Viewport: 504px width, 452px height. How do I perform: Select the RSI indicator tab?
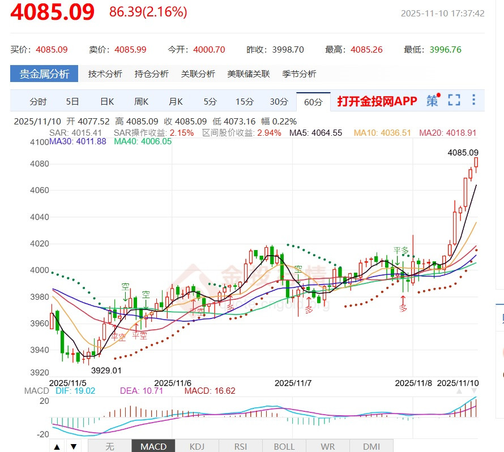click(x=241, y=446)
